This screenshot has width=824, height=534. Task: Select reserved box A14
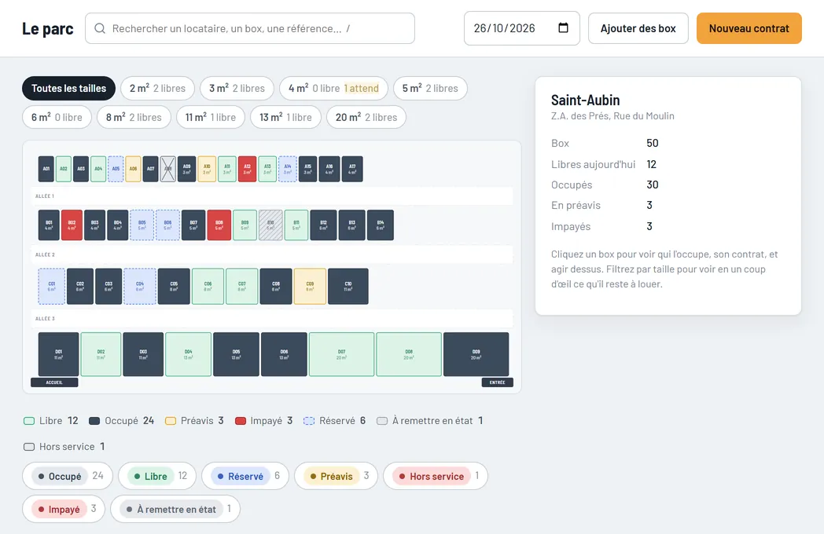coord(288,169)
